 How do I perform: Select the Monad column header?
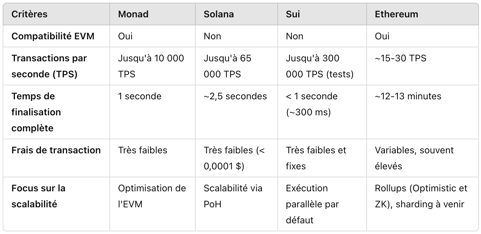[133, 14]
